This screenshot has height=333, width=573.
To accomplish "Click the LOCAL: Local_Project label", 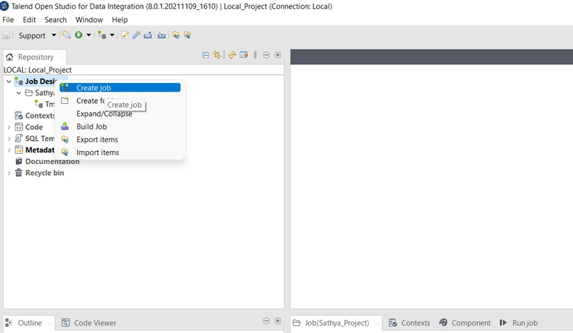I will click(38, 70).
